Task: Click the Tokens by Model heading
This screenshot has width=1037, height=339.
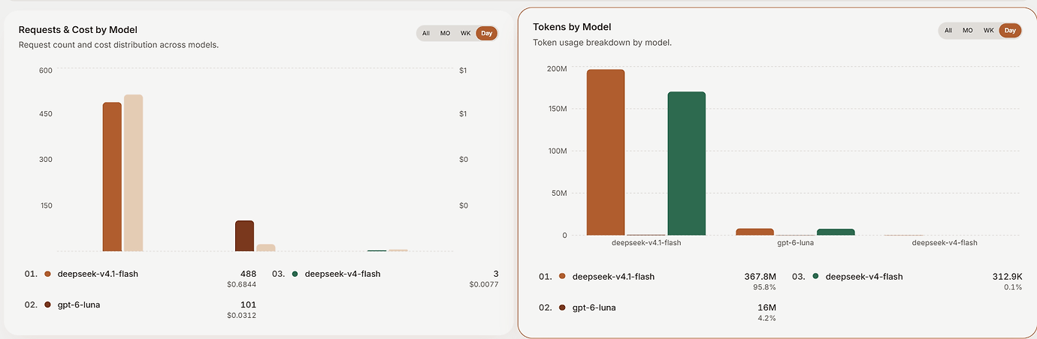Action: click(x=572, y=26)
